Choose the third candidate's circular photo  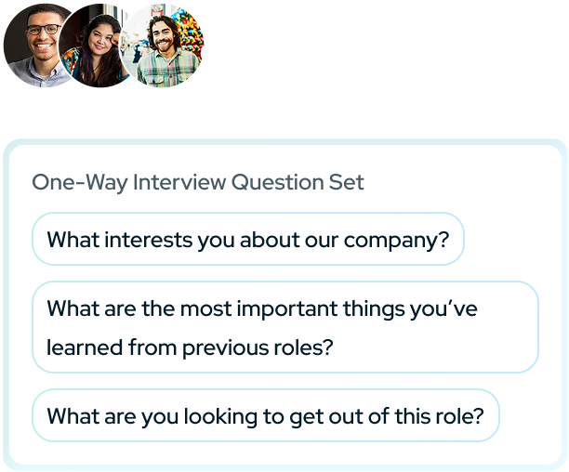[x=165, y=46]
